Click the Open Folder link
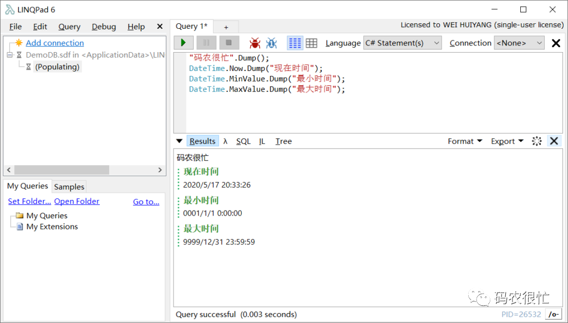568x323 pixels. pyautogui.click(x=77, y=201)
